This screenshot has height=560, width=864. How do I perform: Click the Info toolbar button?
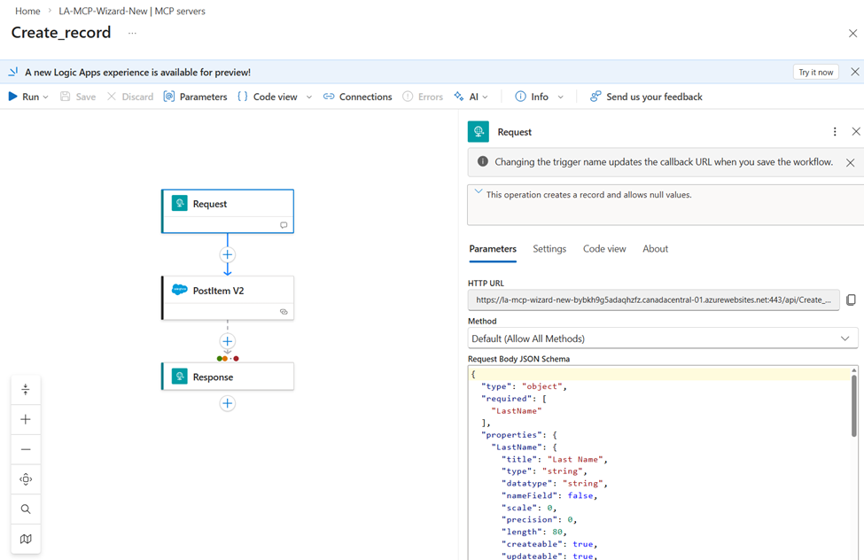tap(532, 97)
